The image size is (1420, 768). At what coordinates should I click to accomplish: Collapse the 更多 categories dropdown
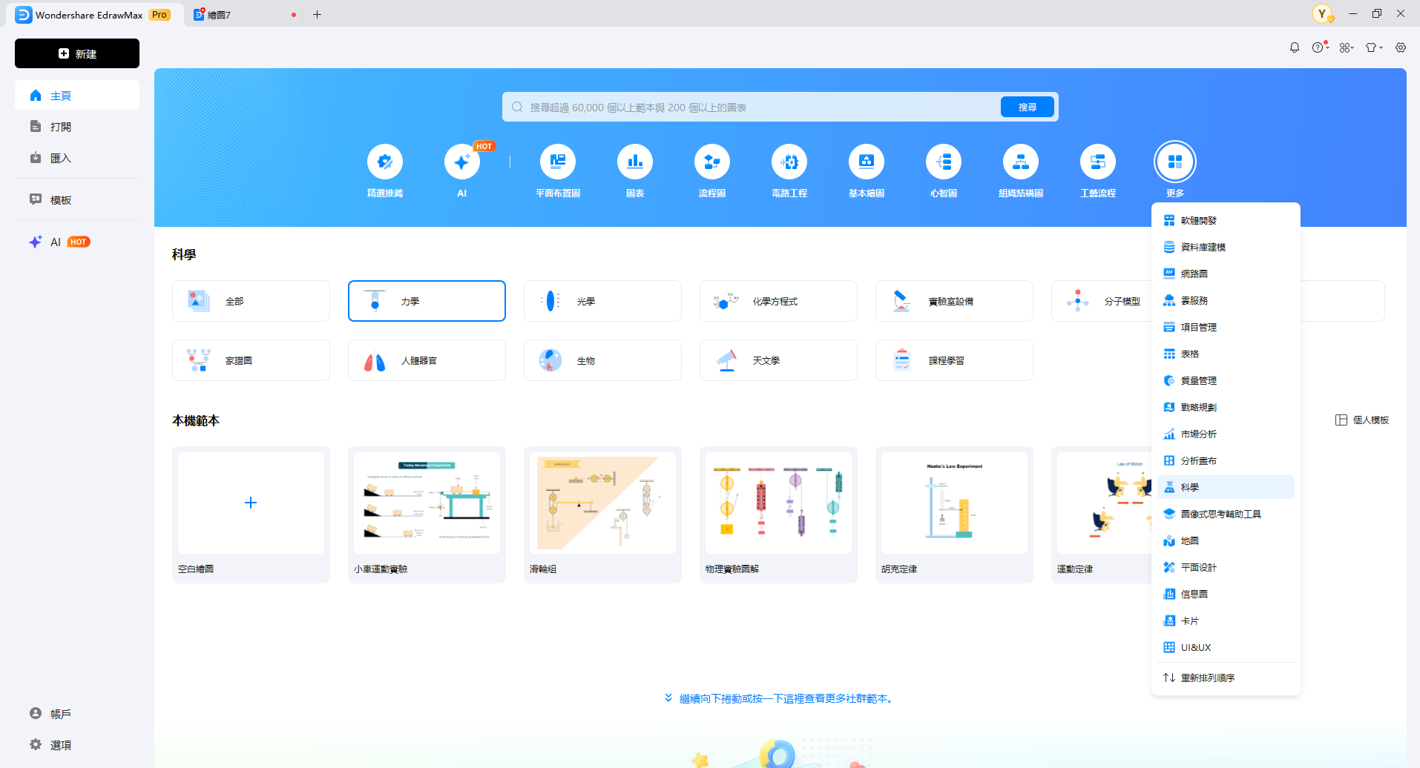pyautogui.click(x=1174, y=162)
